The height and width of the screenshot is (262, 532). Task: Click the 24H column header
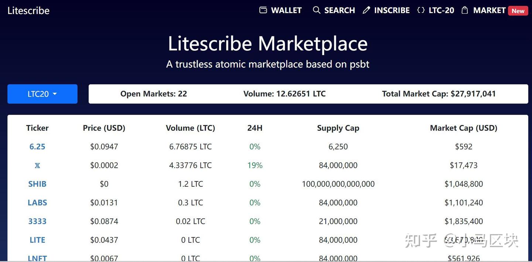tap(255, 128)
